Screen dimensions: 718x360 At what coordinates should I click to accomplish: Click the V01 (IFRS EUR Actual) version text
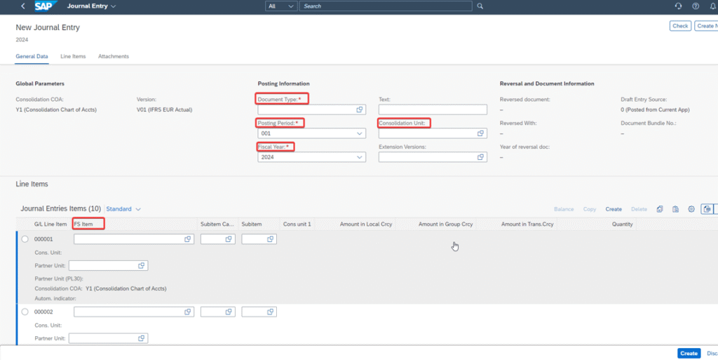pyautogui.click(x=164, y=109)
